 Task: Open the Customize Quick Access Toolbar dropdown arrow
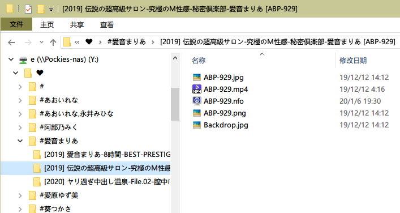(51, 10)
